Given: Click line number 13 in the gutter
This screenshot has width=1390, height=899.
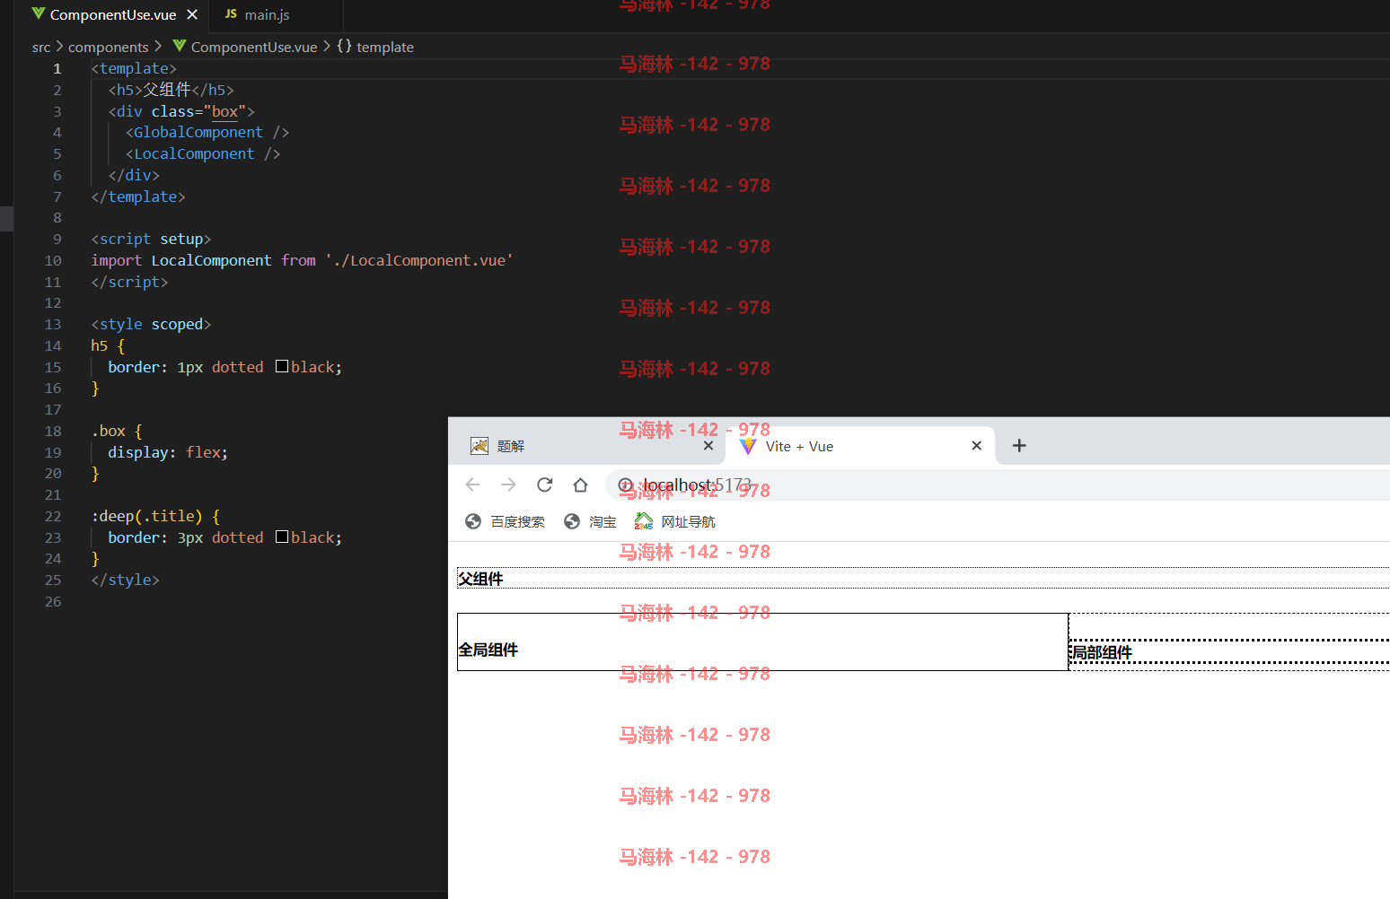Looking at the screenshot, I should (x=53, y=324).
